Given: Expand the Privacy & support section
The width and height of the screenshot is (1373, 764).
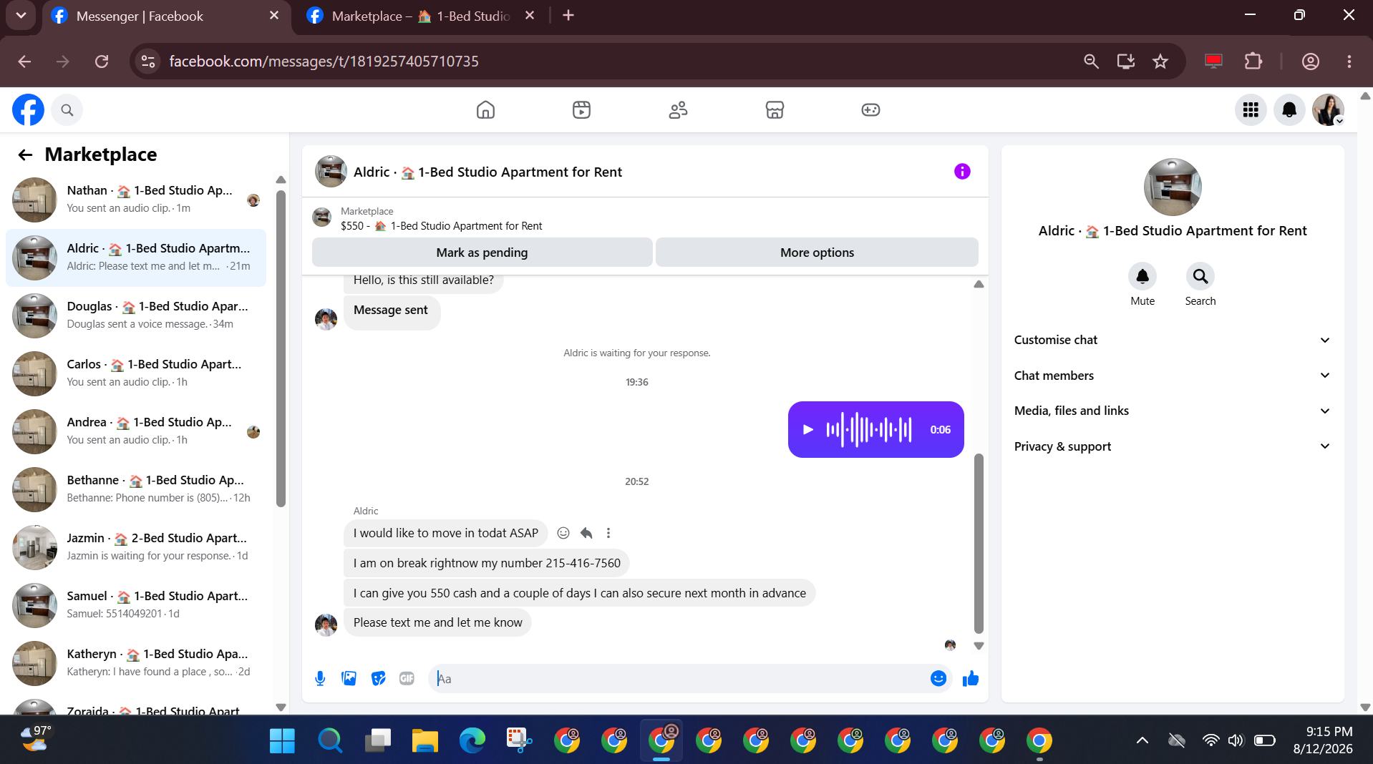Looking at the screenshot, I should click(x=1172, y=446).
